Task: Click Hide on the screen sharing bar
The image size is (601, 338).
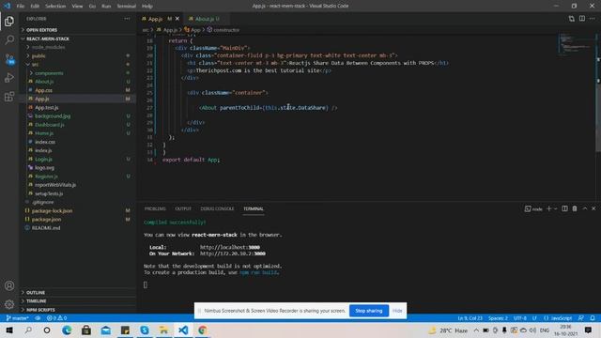Action: click(397, 311)
